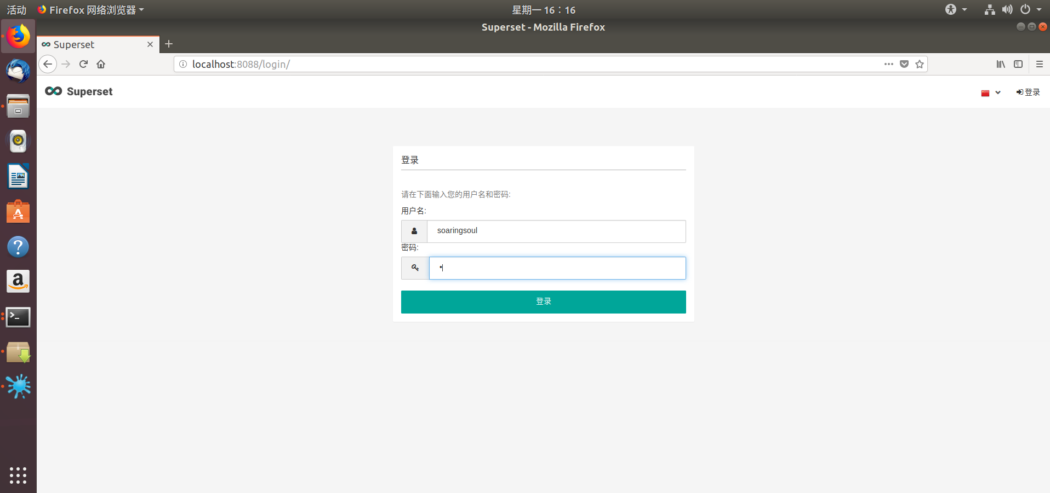Click the Activities (活动) button
The width and height of the screenshot is (1050, 493).
[16, 10]
